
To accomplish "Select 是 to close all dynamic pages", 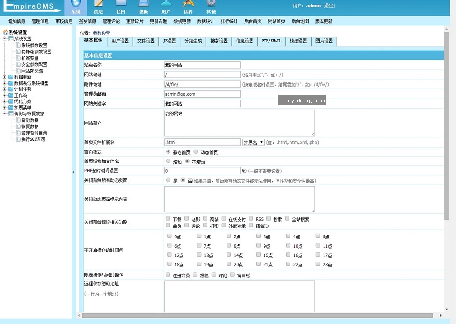I will pyautogui.click(x=168, y=180).
